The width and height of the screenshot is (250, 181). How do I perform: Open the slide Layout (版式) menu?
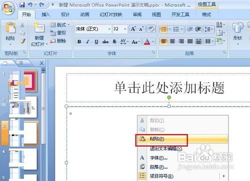pos(60,25)
